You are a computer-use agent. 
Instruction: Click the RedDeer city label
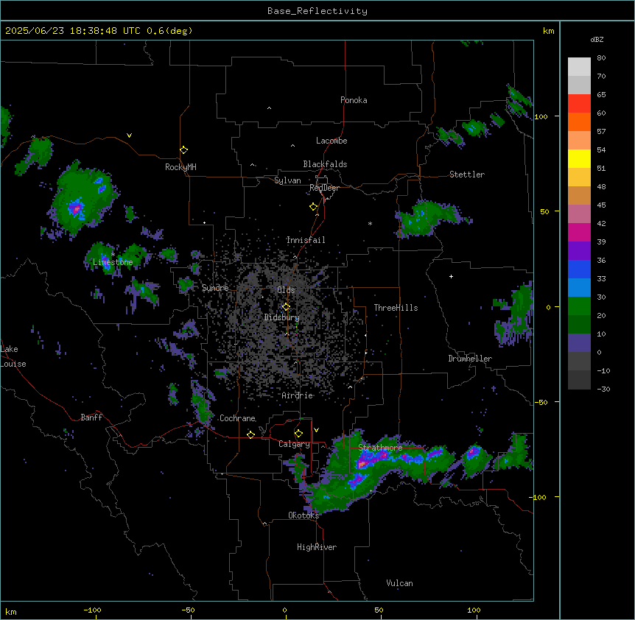point(324,188)
